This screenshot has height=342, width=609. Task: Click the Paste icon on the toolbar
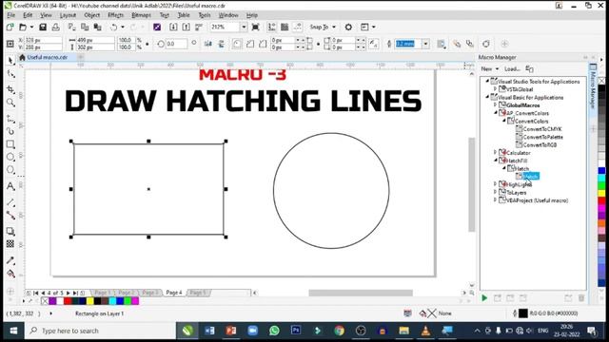click(97, 27)
